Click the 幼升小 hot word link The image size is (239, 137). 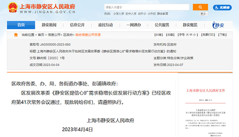[x=142, y=14]
